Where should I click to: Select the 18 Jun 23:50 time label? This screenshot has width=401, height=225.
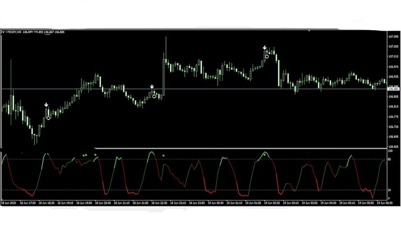(197, 203)
